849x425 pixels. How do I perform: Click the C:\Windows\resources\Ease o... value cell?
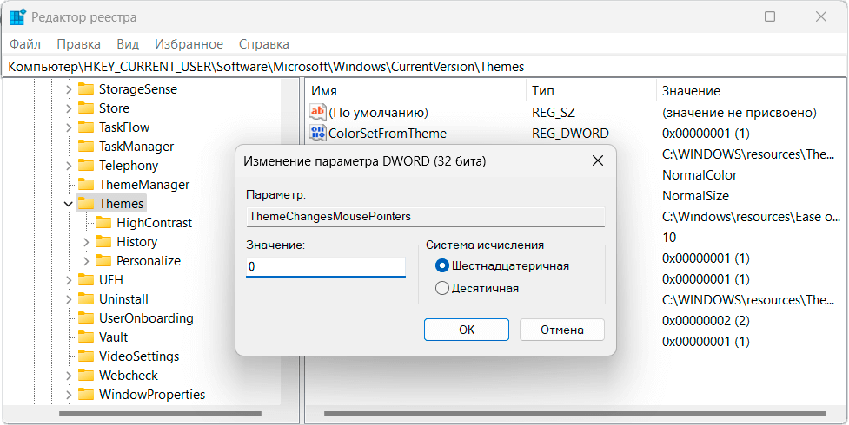pos(751,217)
